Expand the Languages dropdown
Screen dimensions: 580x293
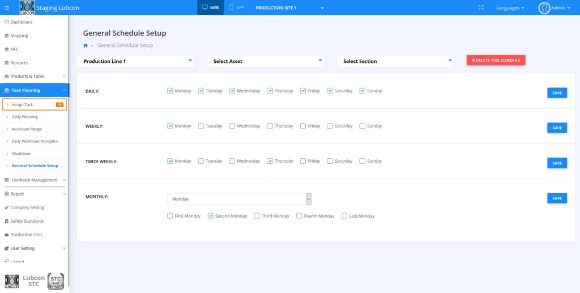tap(510, 8)
